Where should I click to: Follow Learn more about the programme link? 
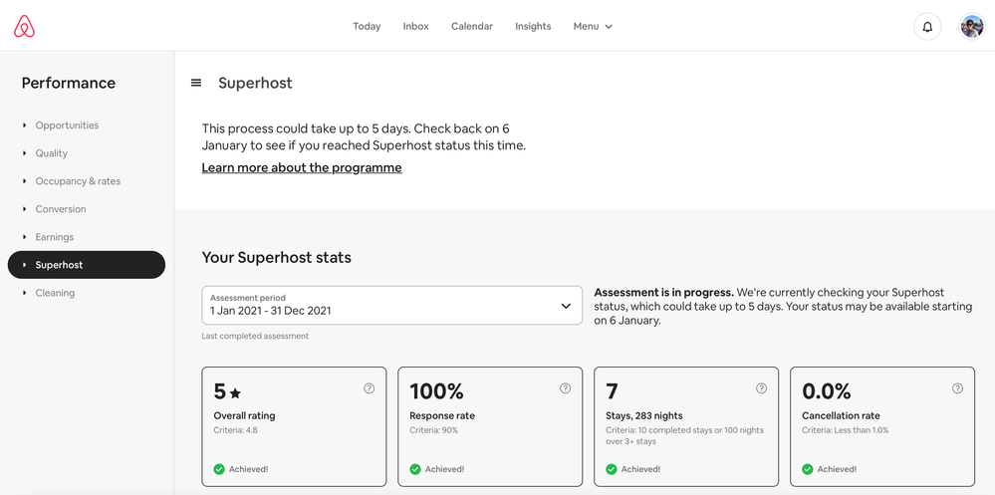point(302,168)
